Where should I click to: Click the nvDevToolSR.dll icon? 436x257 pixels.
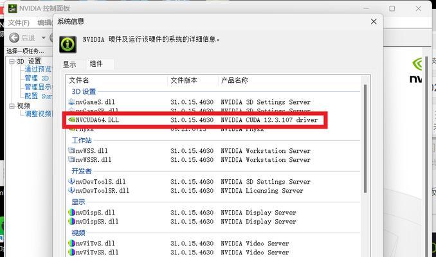pyautogui.click(x=72, y=190)
